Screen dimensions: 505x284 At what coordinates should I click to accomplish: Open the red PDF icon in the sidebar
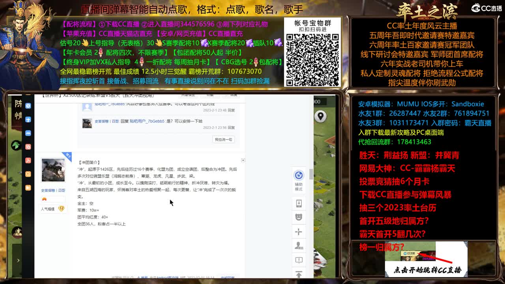click(x=28, y=161)
